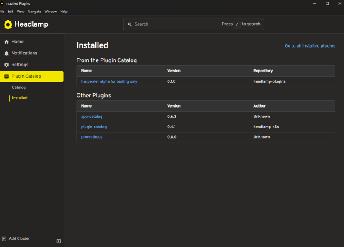This screenshot has width=344, height=247.
Task: Open the Navigate menu
Action: click(34, 12)
